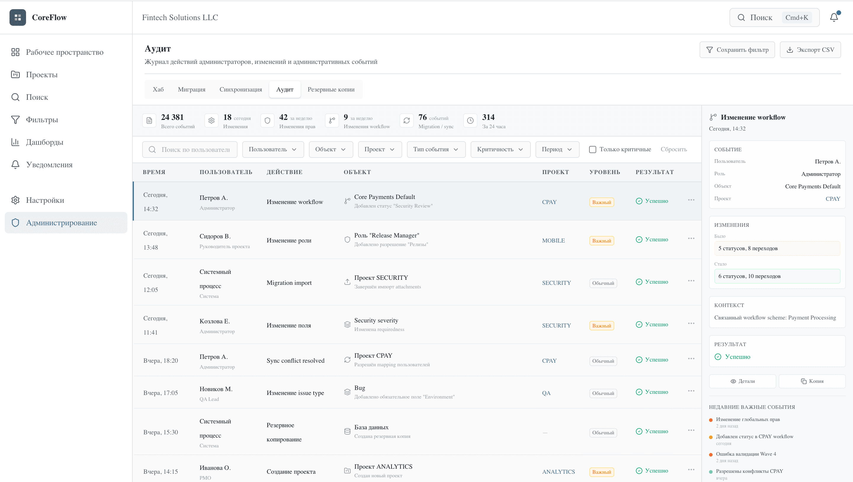853x482 pixels.
Task: Click the Экспорт CSV button
Action: click(810, 49)
